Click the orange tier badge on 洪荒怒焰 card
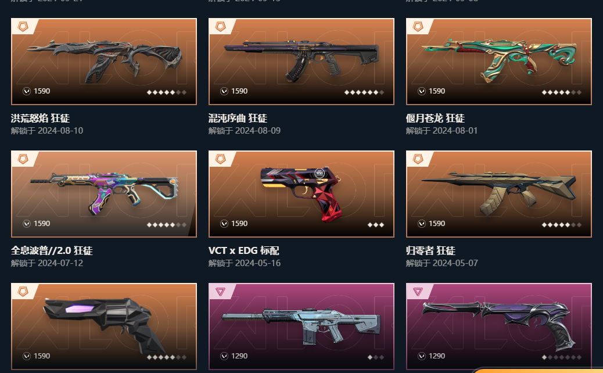Screen dimensions: 603x373 pyautogui.click(x=23, y=27)
